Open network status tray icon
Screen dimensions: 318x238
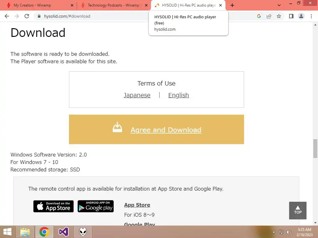pos(281,232)
